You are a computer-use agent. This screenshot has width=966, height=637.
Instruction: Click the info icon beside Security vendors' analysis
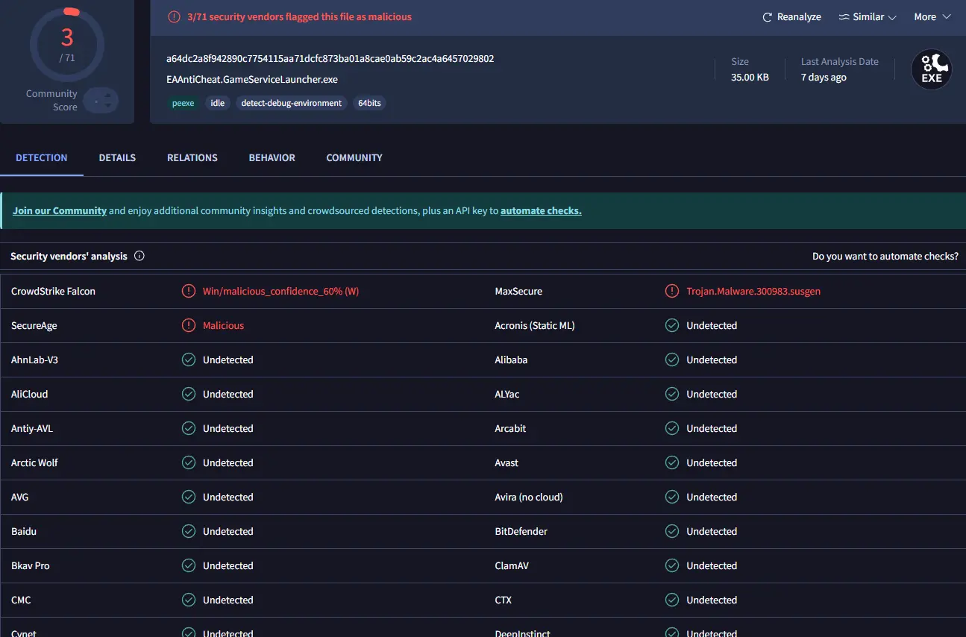139,256
